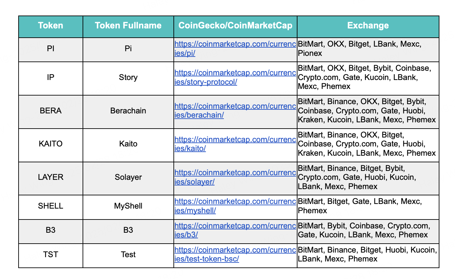Select the Solayer fullname cell
Image resolution: width=455 pixels, height=279 pixels.
[128, 178]
